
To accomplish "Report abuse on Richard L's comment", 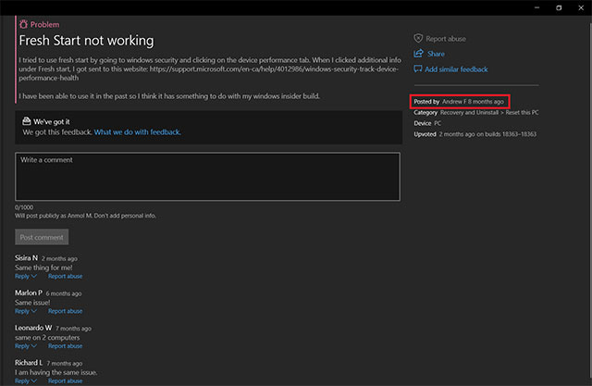I will 65,380.
